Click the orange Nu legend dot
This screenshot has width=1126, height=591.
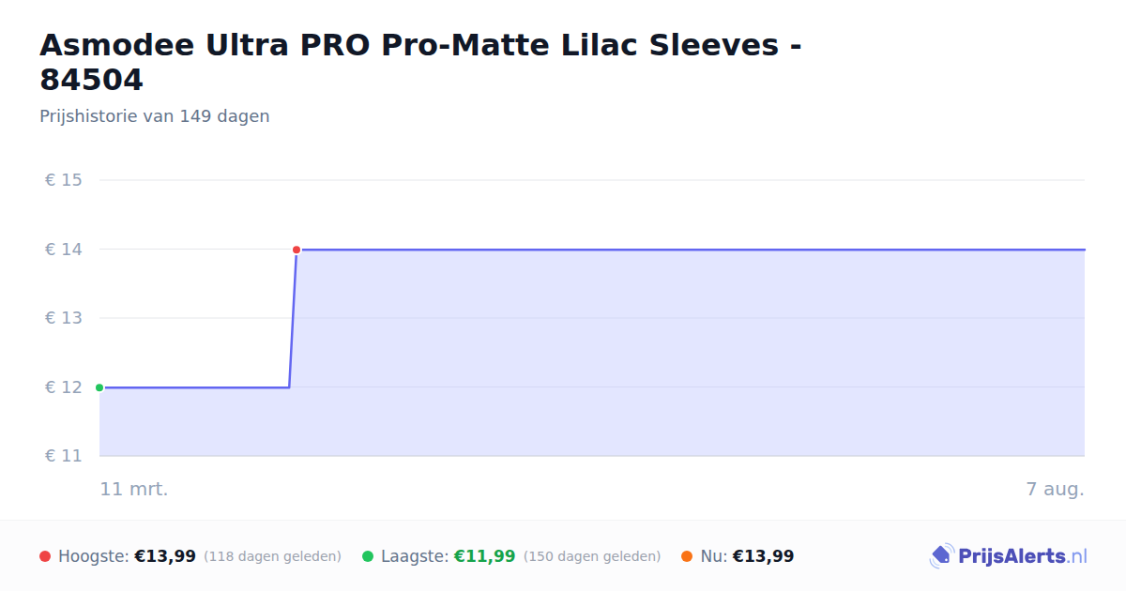coord(687,556)
